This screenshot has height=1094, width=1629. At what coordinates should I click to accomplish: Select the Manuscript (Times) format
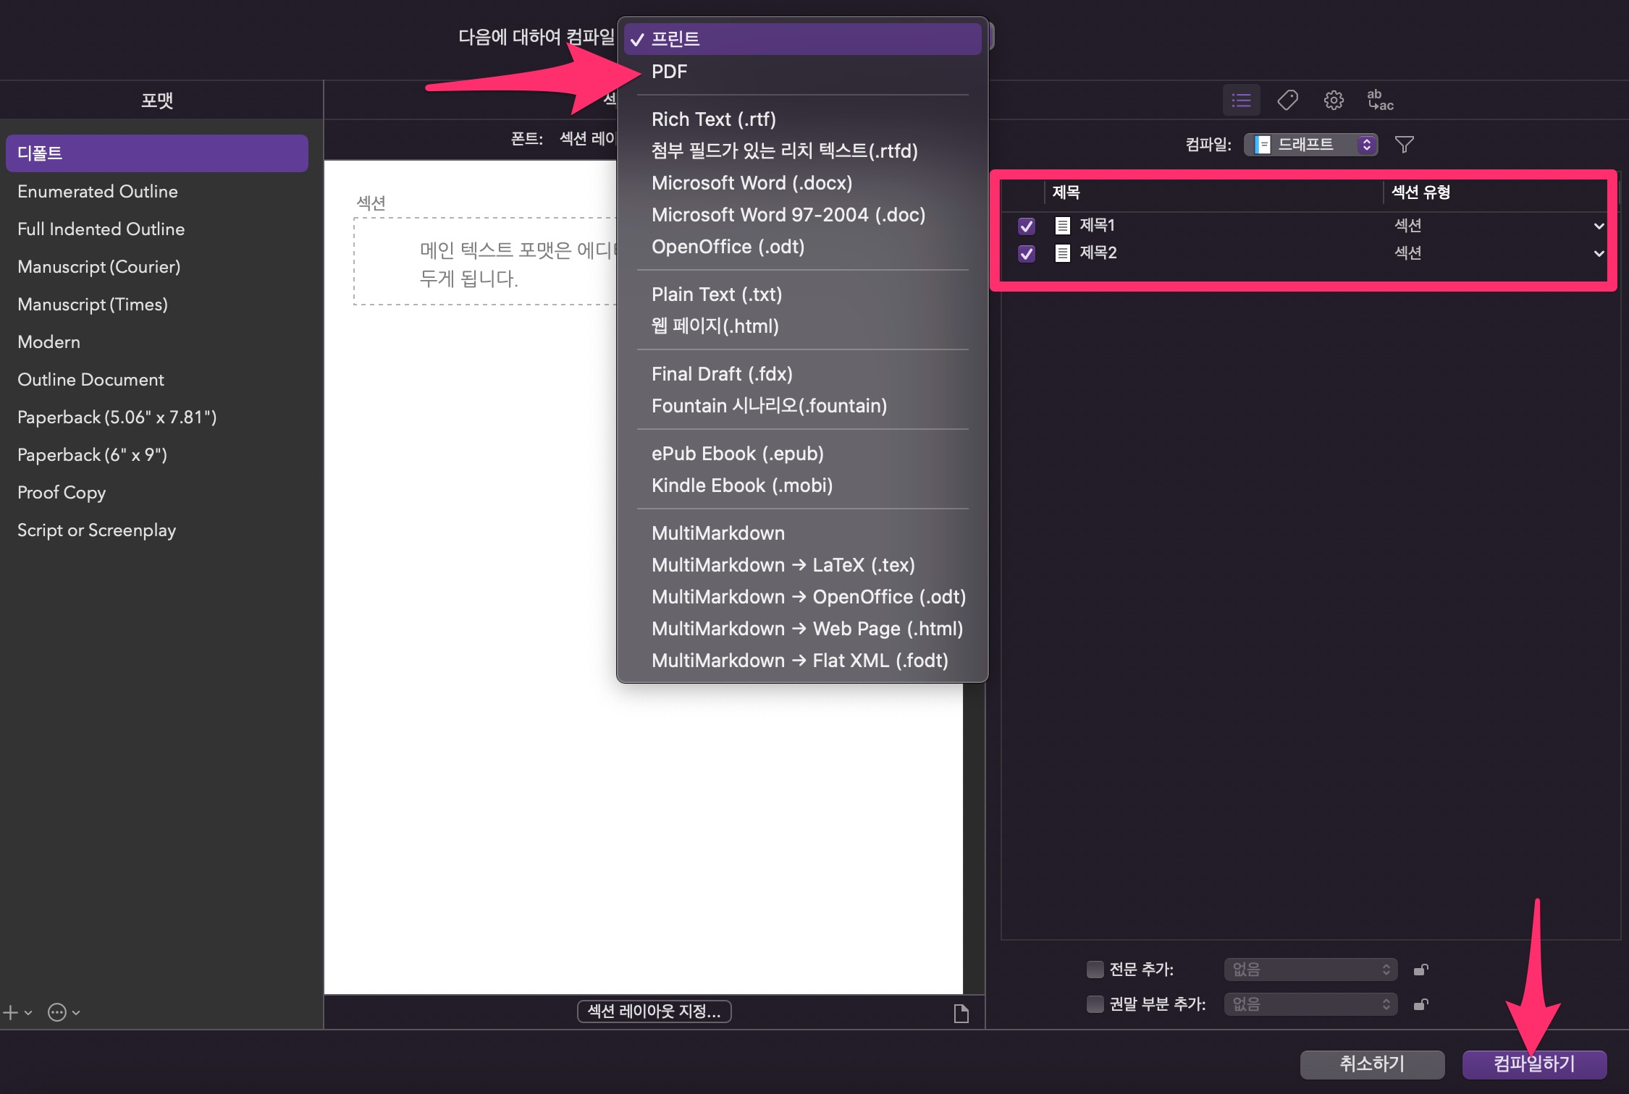(93, 305)
